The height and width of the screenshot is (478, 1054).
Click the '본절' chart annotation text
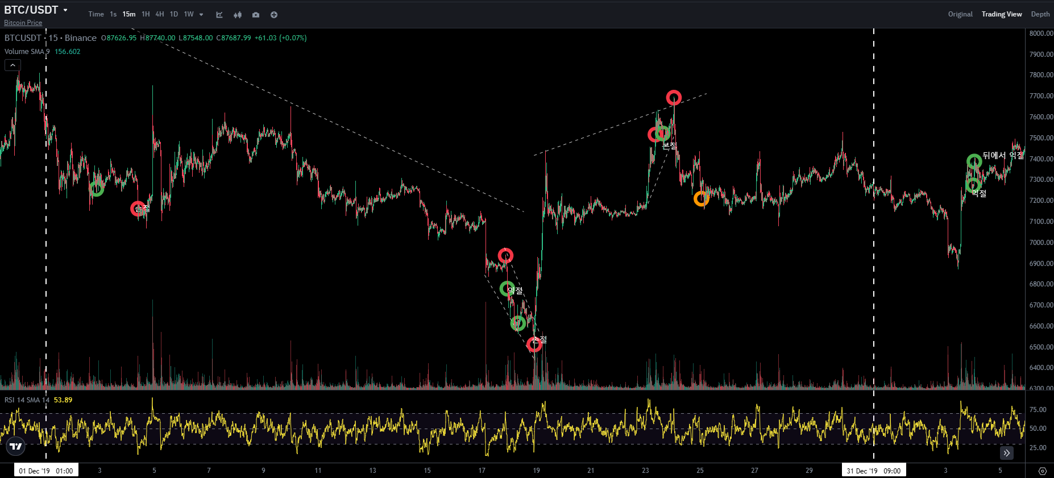pyautogui.click(x=670, y=146)
